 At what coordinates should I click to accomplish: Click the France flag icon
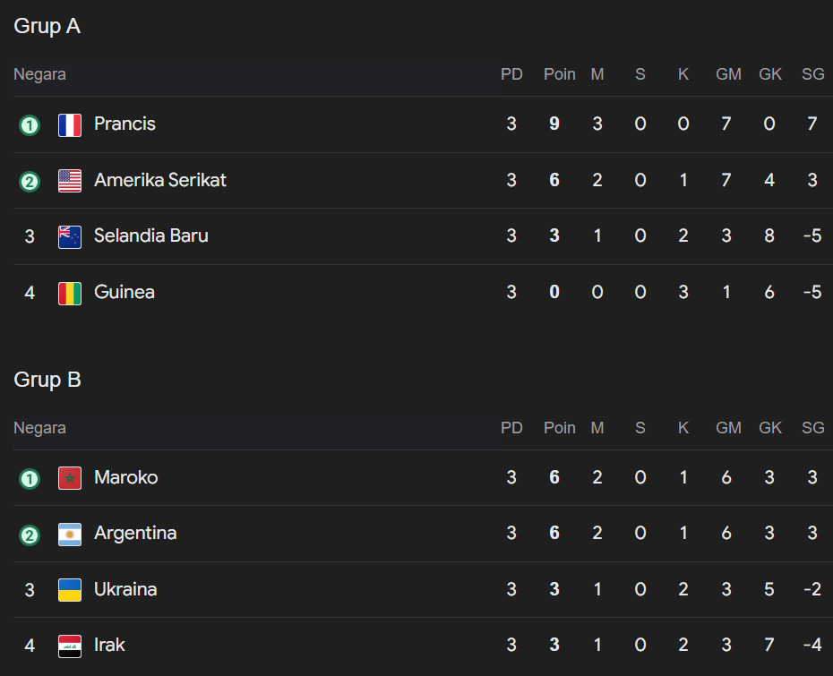point(70,124)
